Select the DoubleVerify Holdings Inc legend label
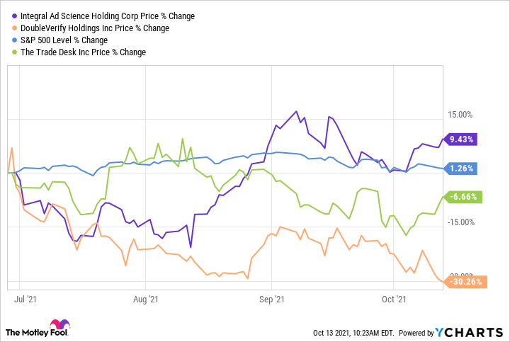The width and height of the screenshot is (510, 342). coord(93,28)
